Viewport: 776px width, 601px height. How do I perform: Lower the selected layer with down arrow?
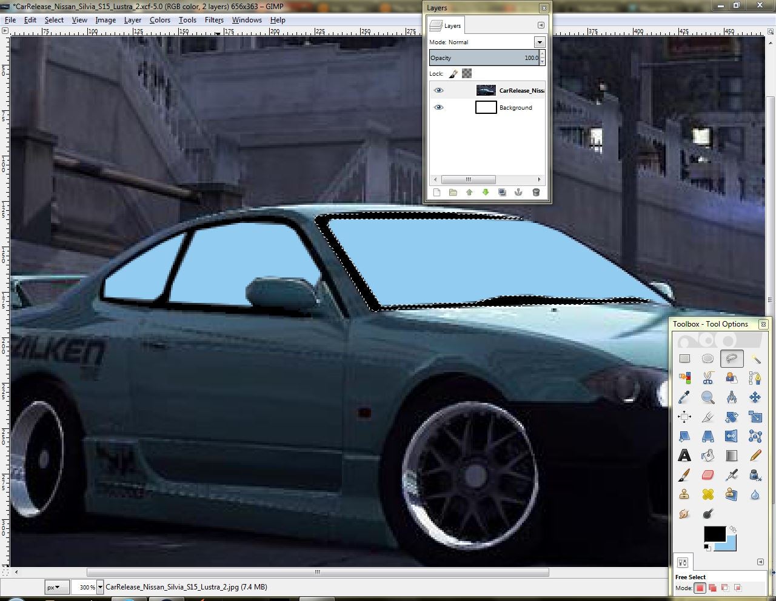(x=486, y=192)
